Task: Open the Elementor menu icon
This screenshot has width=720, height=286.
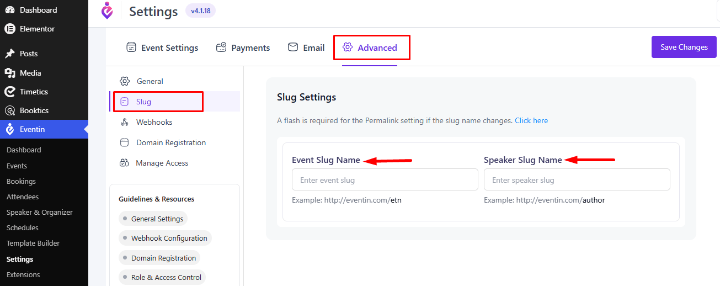Action: pyautogui.click(x=10, y=29)
